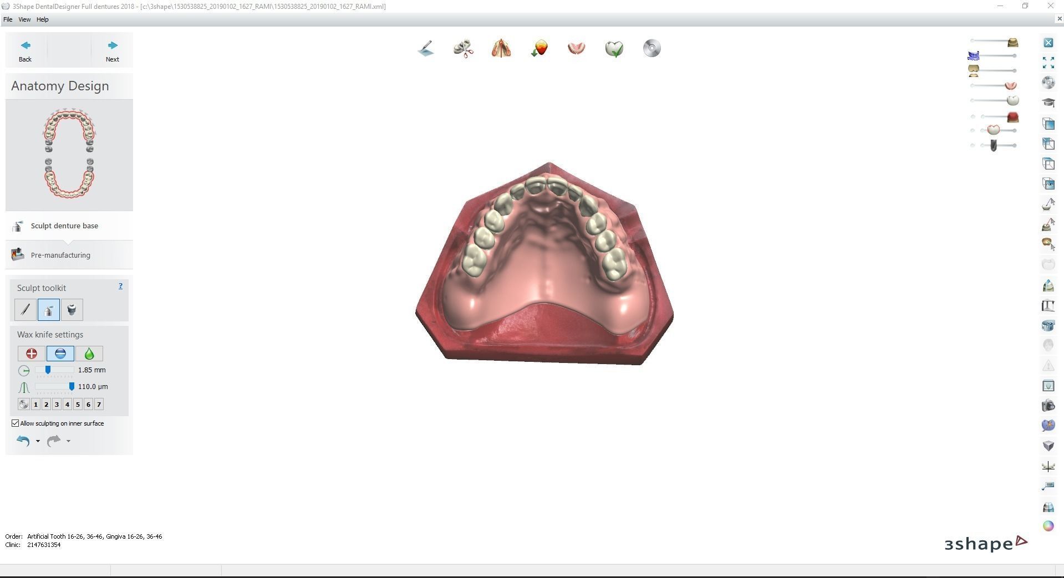
Task: Toggle the red denture base visibility dot
Action: point(973,116)
